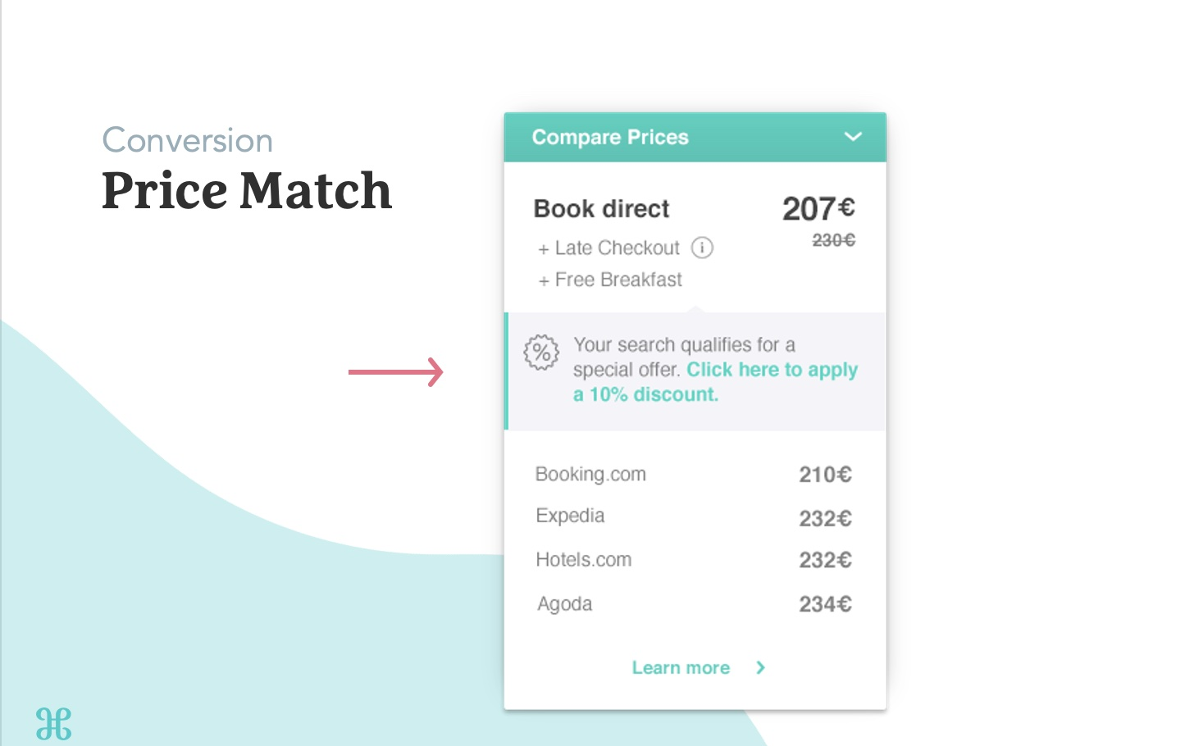Select the Expedia listing

coord(570,516)
